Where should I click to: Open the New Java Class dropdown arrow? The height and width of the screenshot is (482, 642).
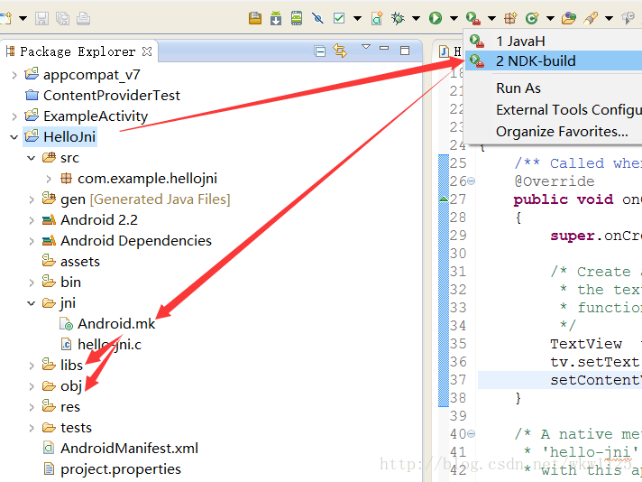(550, 18)
